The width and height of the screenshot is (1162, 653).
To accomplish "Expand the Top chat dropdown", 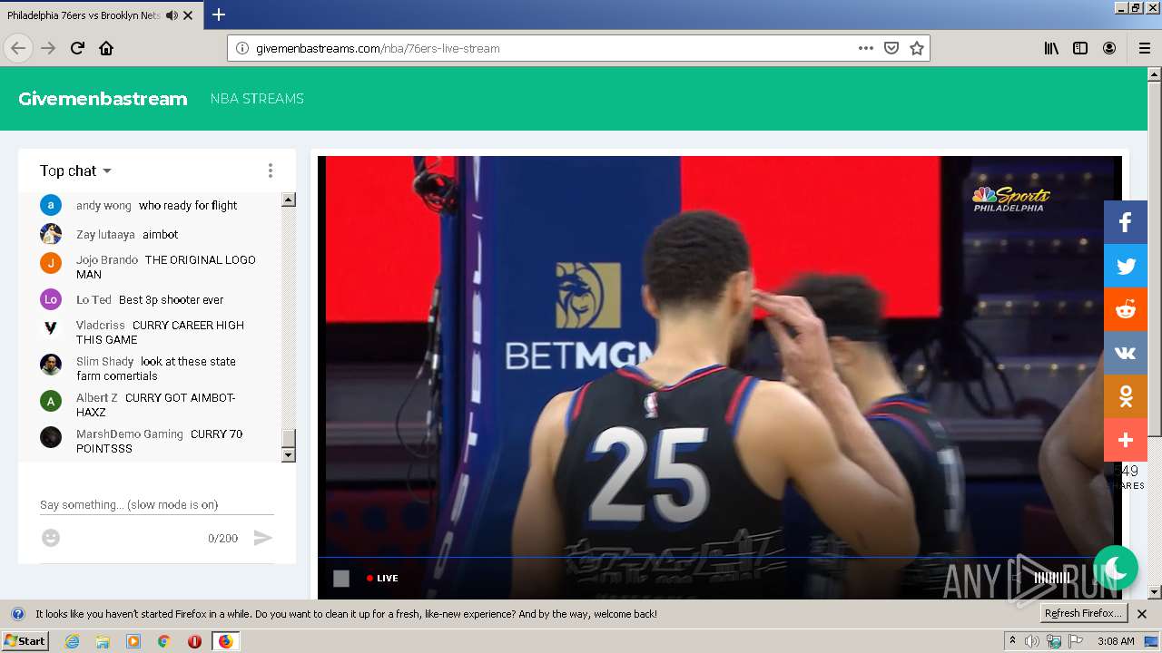I will 75,171.
